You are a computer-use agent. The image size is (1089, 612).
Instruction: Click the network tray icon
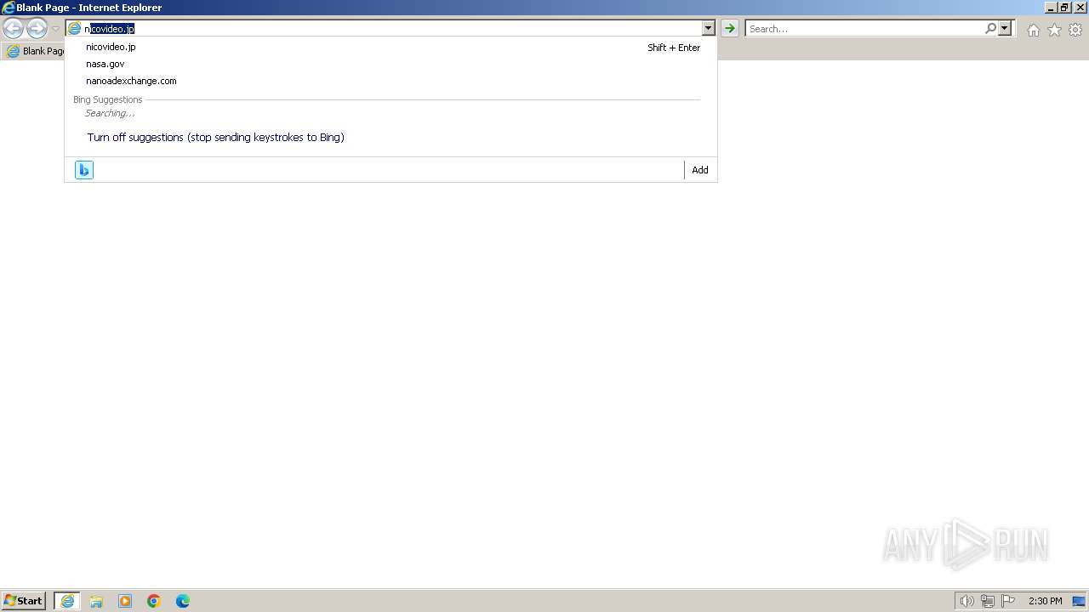point(988,601)
